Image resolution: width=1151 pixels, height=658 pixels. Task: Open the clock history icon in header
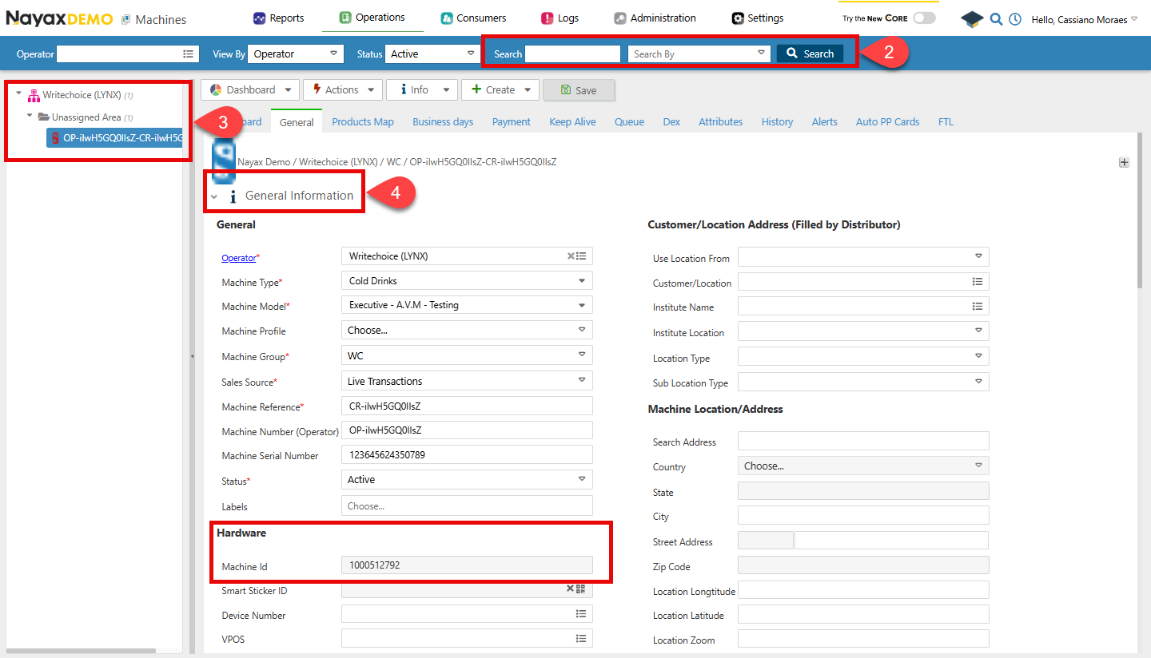[x=1015, y=19]
